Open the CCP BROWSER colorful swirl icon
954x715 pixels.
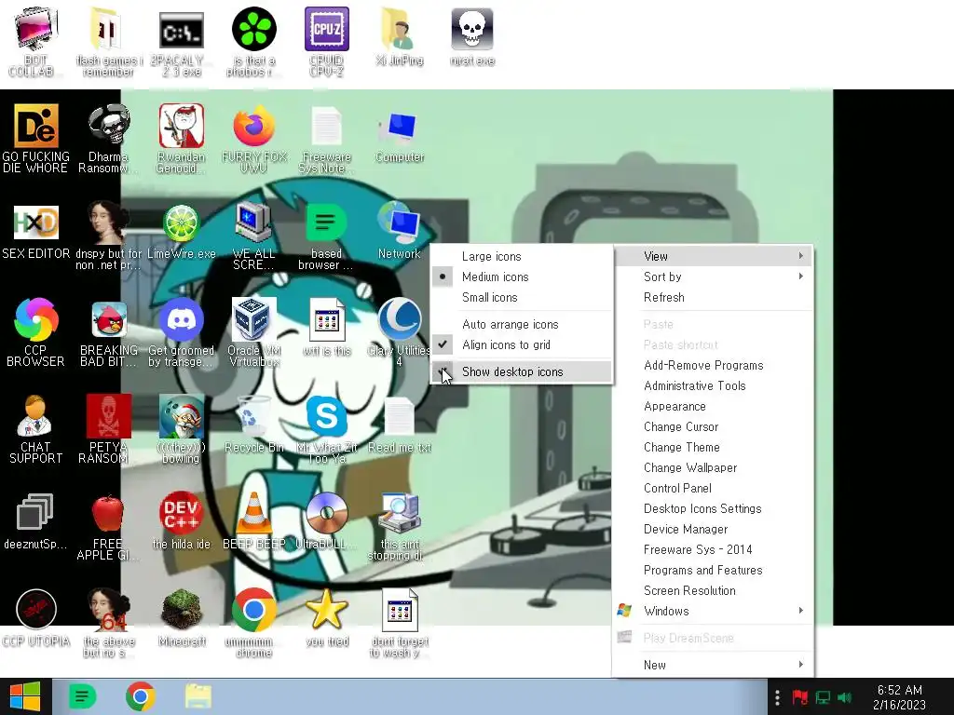tap(36, 319)
